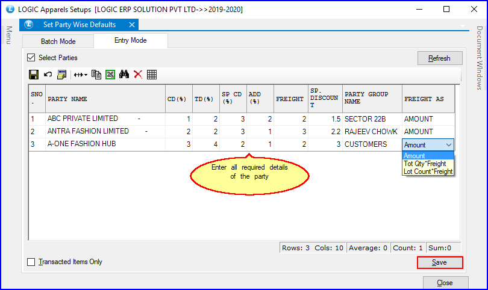This screenshot has width=488, height=290.
Task: Click the yellow form window toolbar icon
Action: coord(61,75)
